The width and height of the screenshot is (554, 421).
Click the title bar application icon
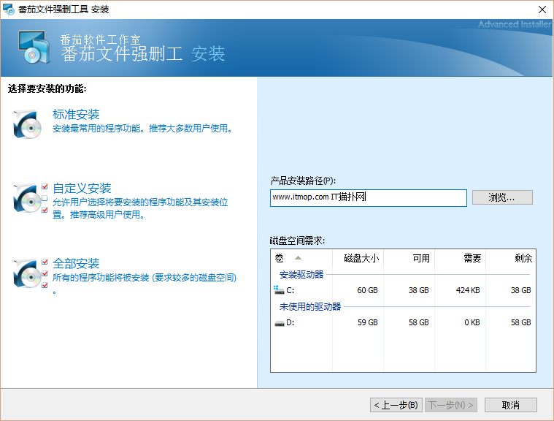pyautogui.click(x=9, y=10)
